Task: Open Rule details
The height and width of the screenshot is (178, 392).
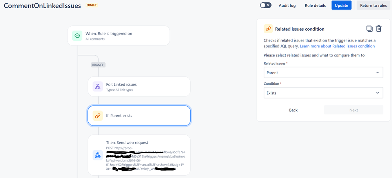Action: coord(315,5)
